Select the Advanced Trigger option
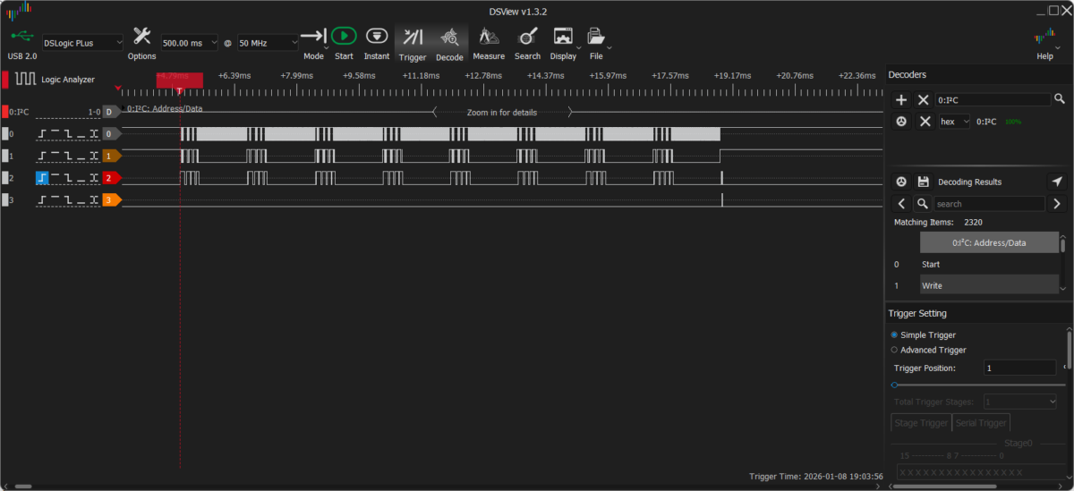This screenshot has height=491, width=1074. (894, 350)
